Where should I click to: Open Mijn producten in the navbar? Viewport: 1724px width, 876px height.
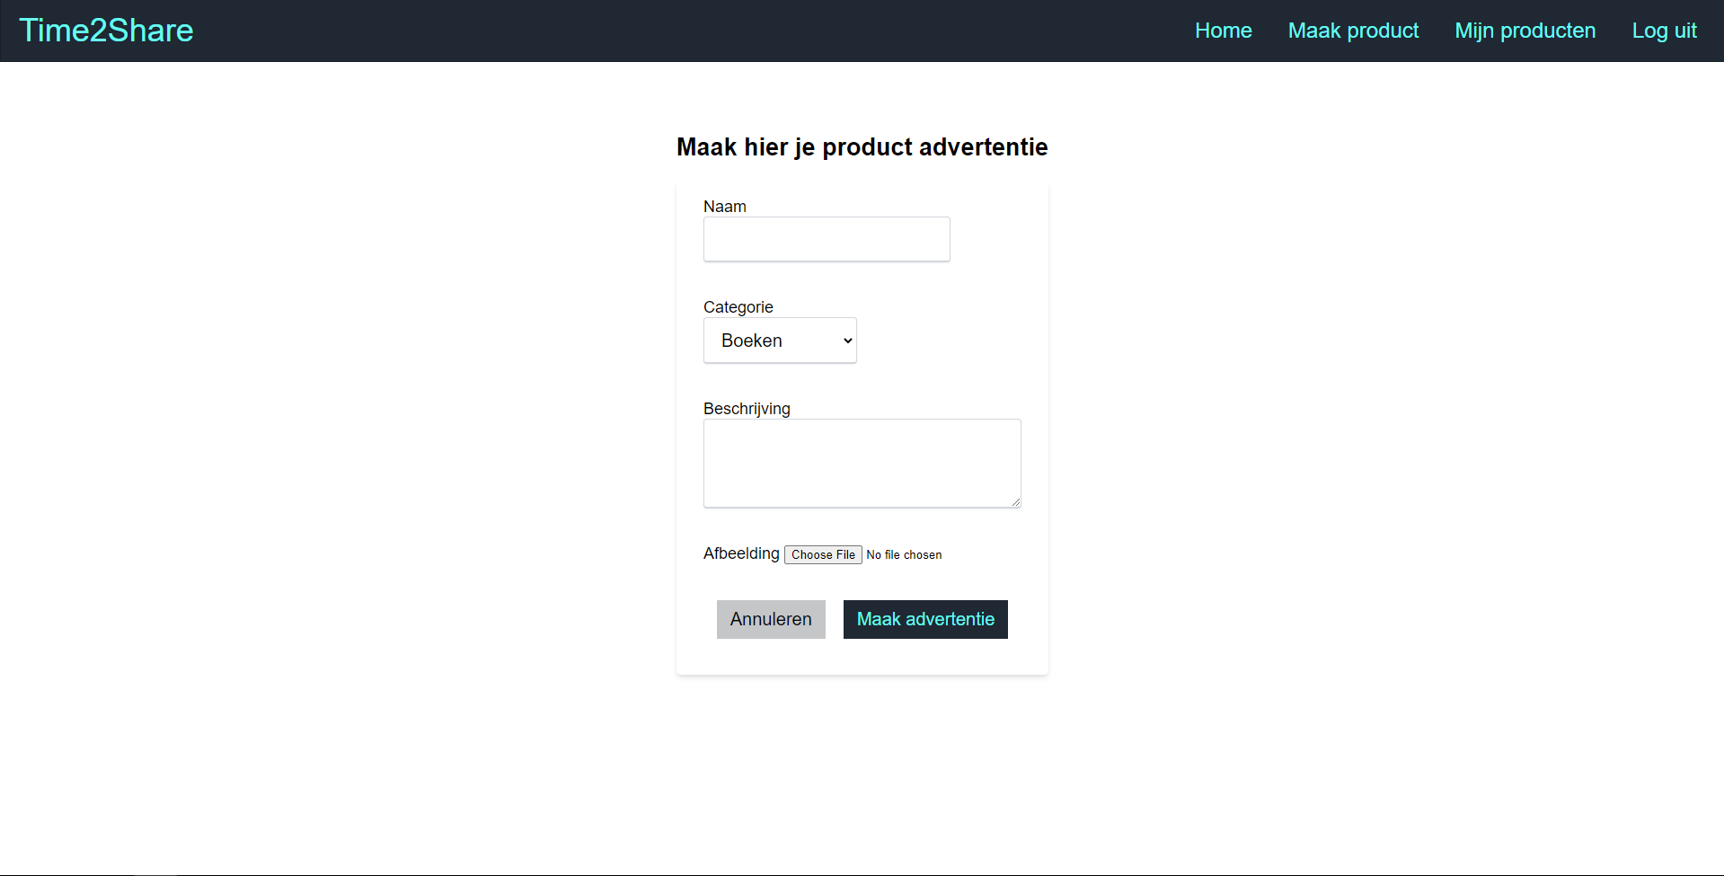tap(1525, 31)
